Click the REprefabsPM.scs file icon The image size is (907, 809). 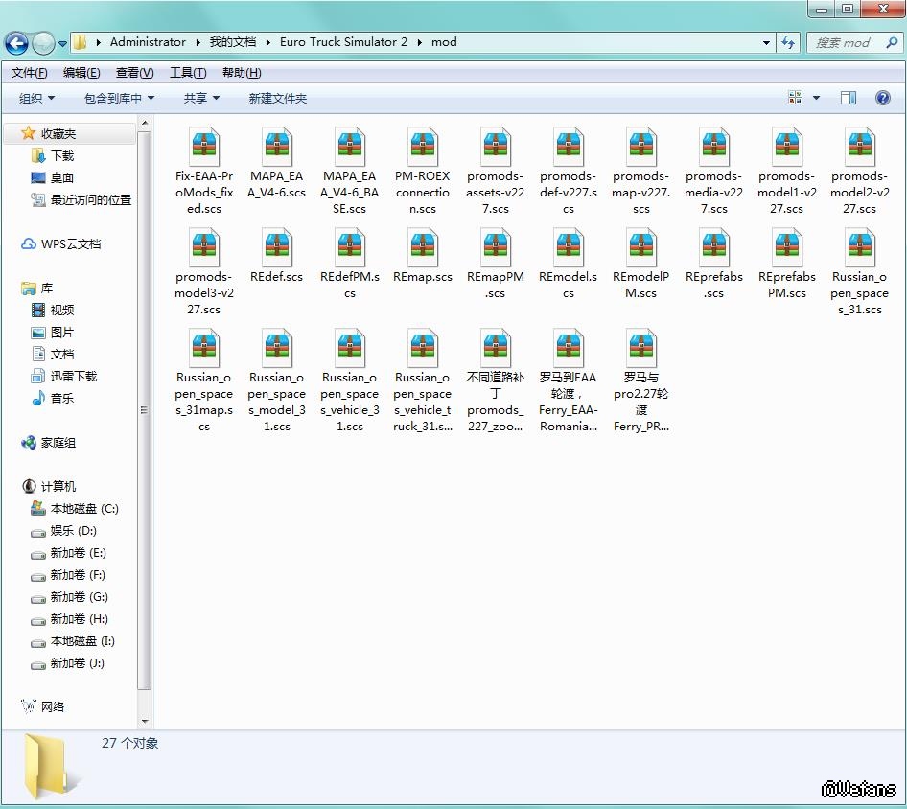pos(787,248)
